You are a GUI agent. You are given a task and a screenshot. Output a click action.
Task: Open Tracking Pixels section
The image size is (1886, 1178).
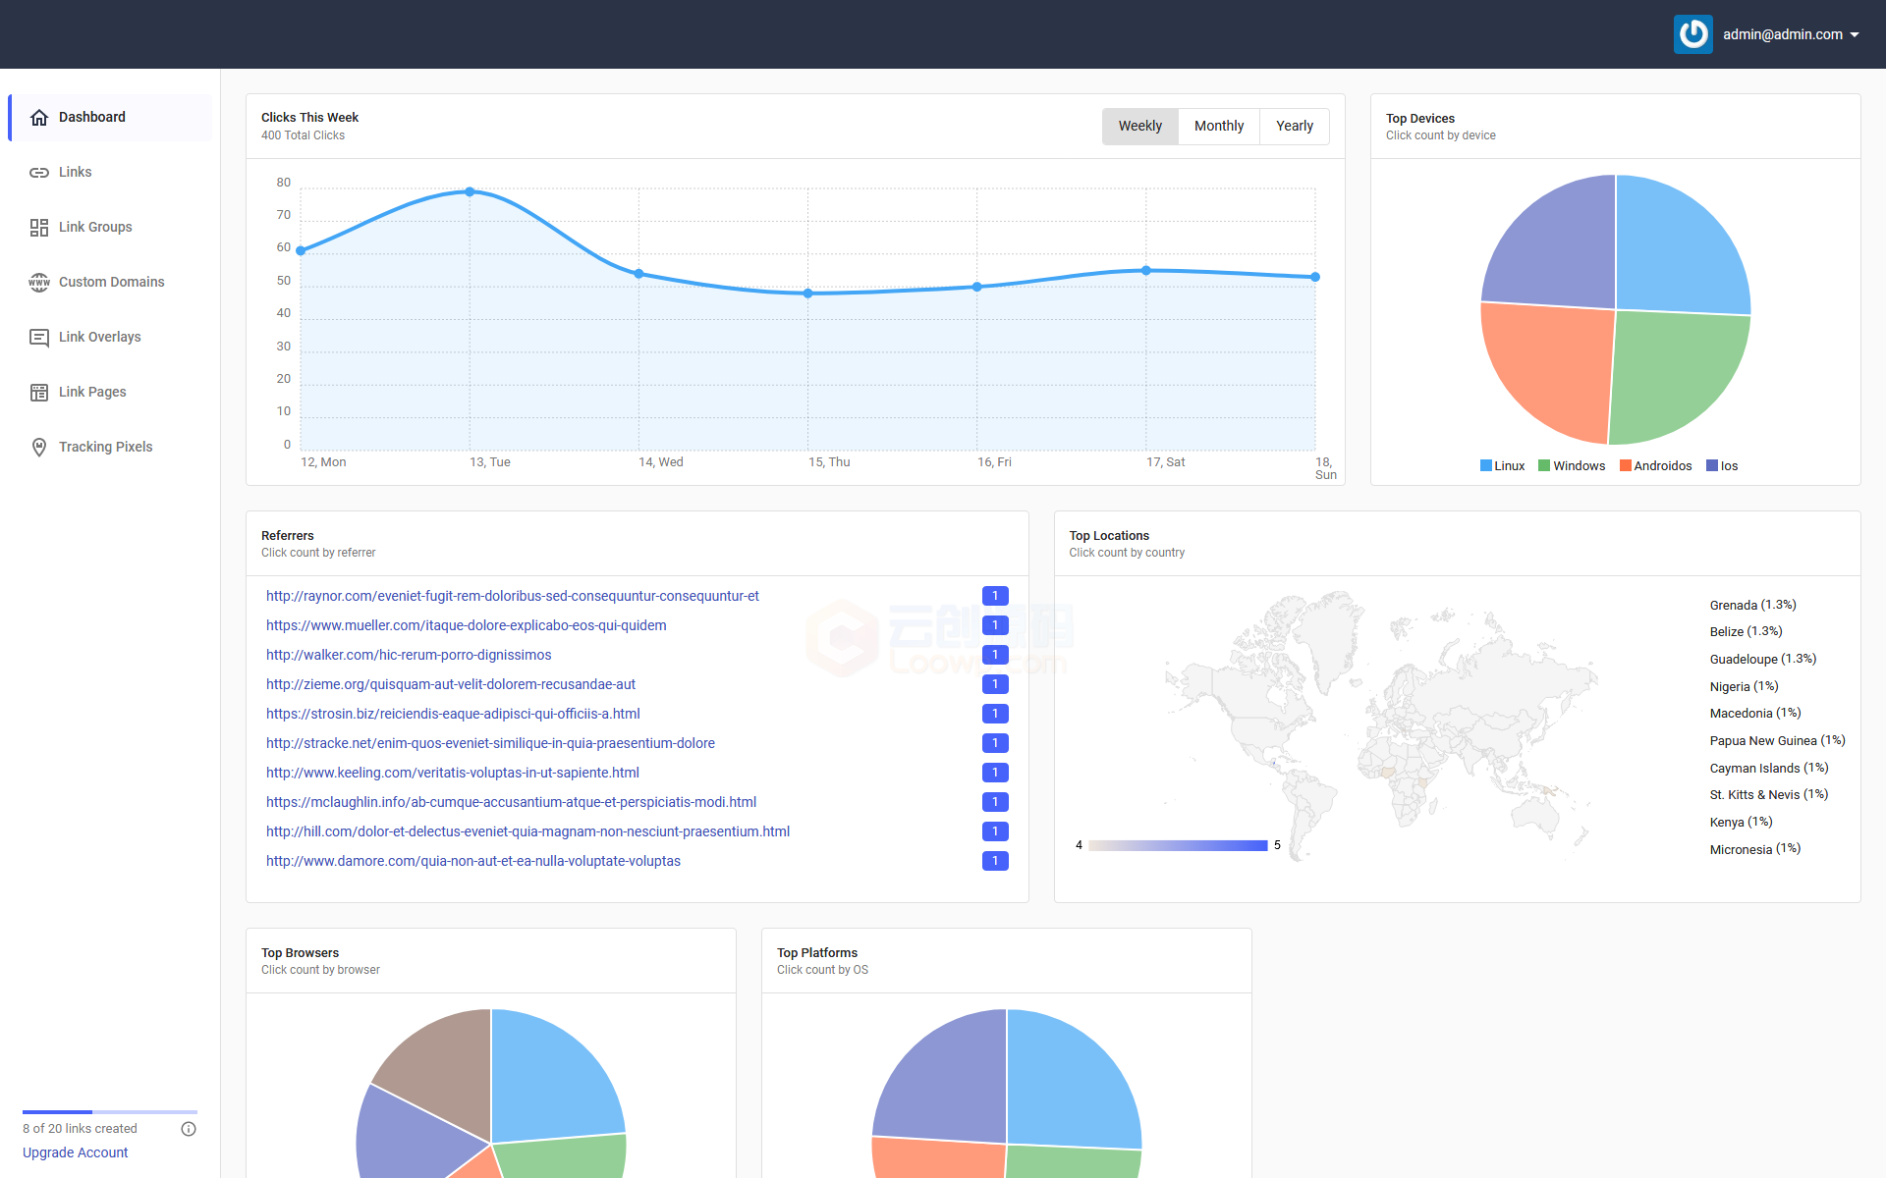(x=110, y=448)
